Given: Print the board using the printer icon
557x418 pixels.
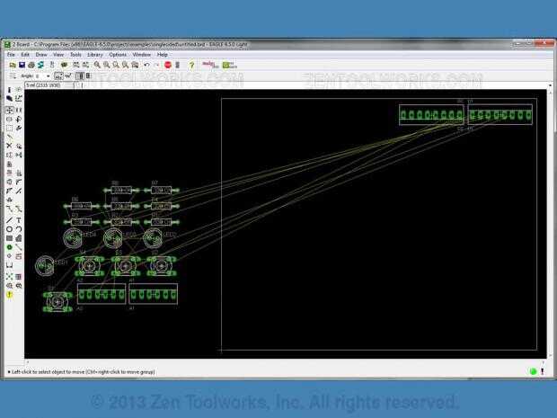Looking at the screenshot, I should click(x=31, y=65).
